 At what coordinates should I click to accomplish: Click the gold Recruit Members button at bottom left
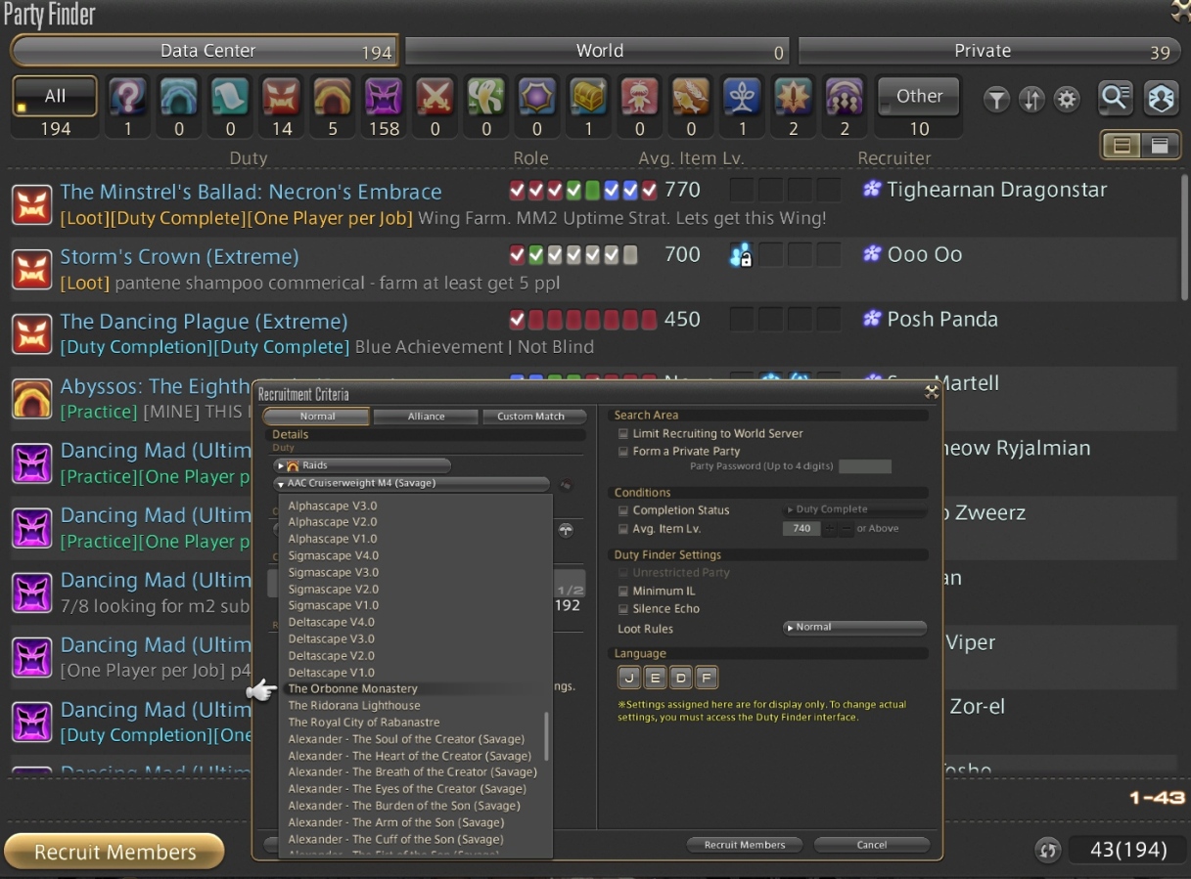pos(115,852)
